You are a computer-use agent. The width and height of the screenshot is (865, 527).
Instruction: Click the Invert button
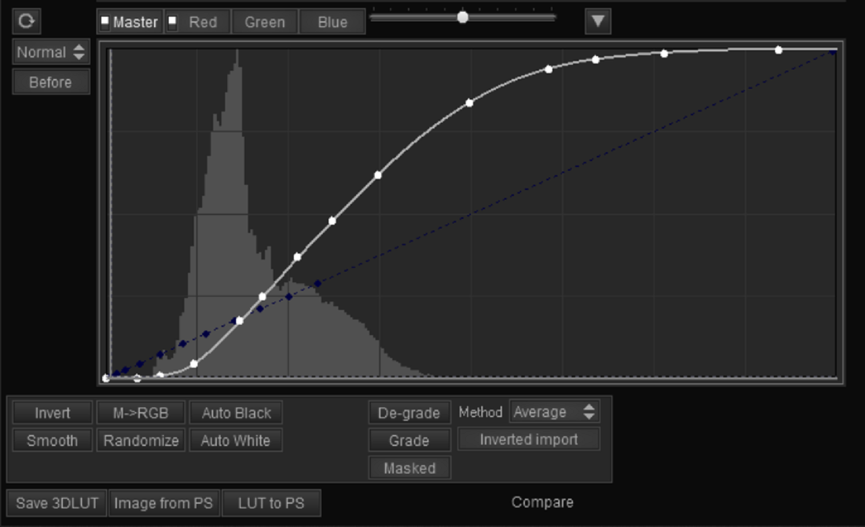pyautogui.click(x=52, y=413)
